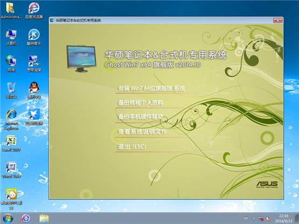The width and height of the screenshot is (299, 224).
Task: Open the file explorer taskbar icon
Action: click(x=44, y=218)
